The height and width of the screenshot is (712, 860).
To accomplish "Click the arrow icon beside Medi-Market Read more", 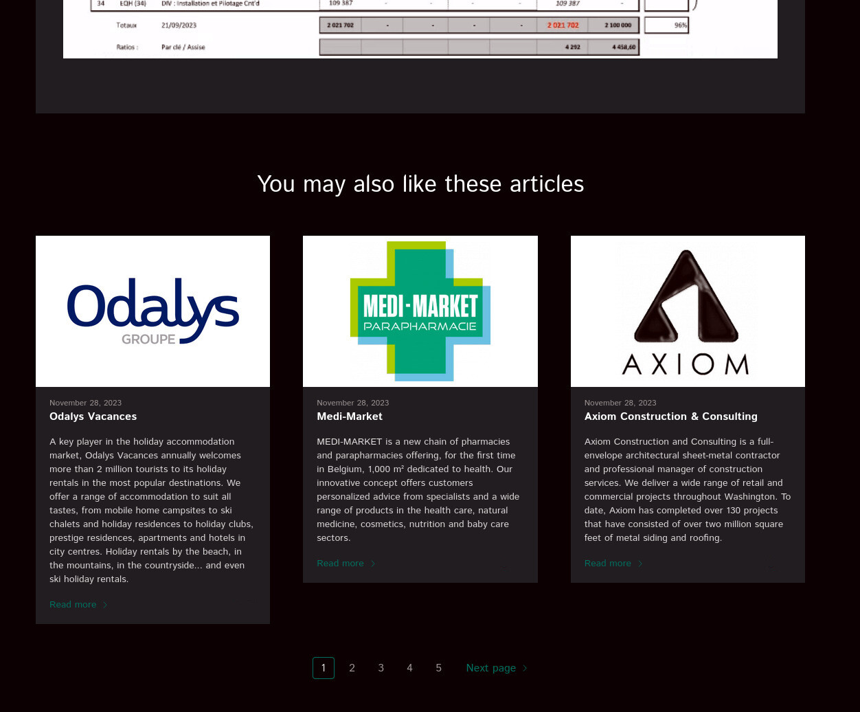I will (373, 564).
